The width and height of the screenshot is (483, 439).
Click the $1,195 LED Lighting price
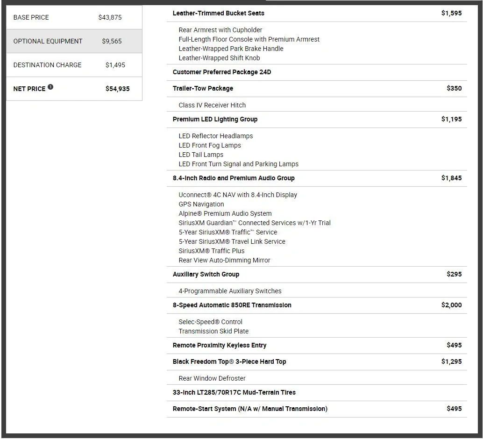pyautogui.click(x=451, y=119)
